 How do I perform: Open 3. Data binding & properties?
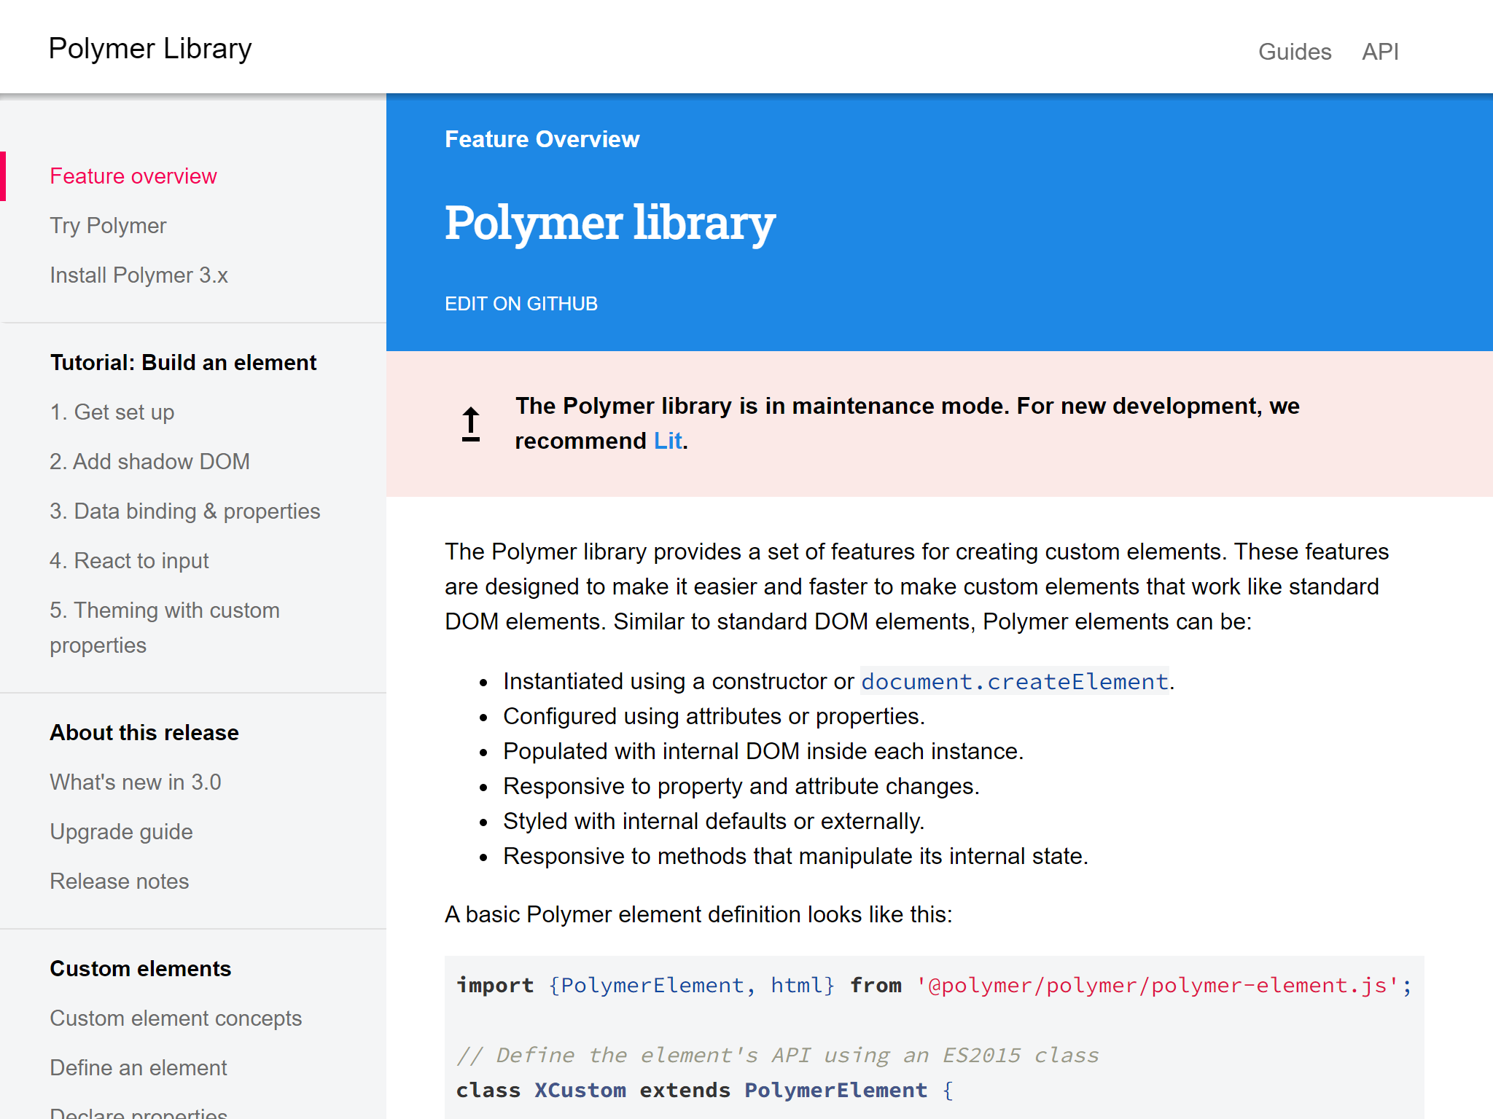click(184, 511)
